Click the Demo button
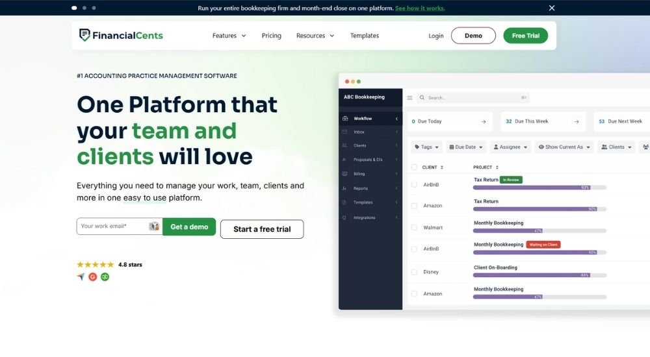This screenshot has width=650, height=357. 473,36
